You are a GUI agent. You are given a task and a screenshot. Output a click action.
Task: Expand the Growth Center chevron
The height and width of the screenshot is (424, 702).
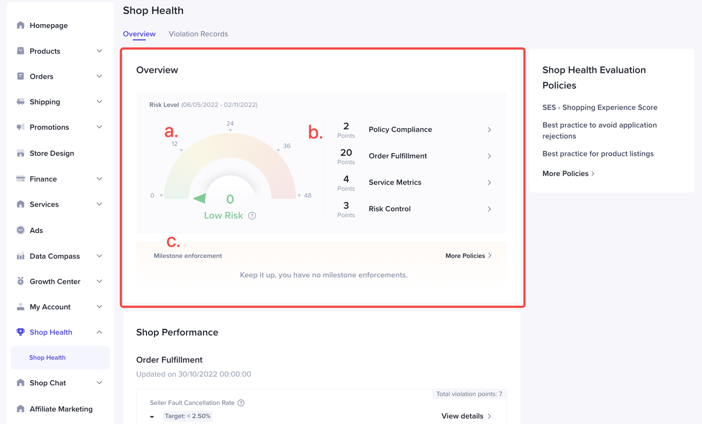(x=99, y=281)
